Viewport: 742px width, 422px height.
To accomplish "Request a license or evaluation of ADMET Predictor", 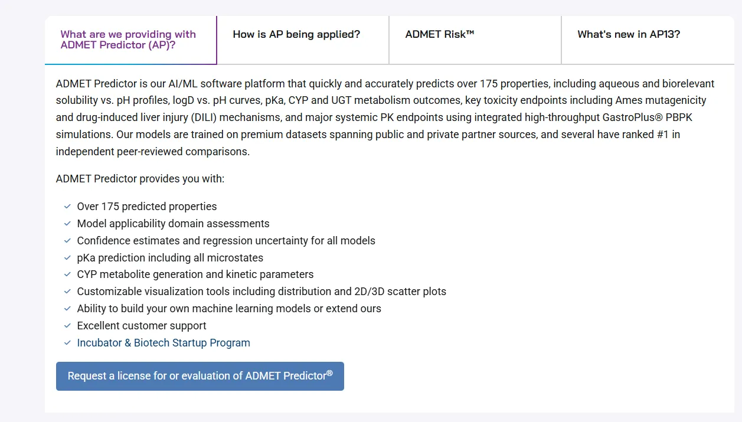I will 200,376.
